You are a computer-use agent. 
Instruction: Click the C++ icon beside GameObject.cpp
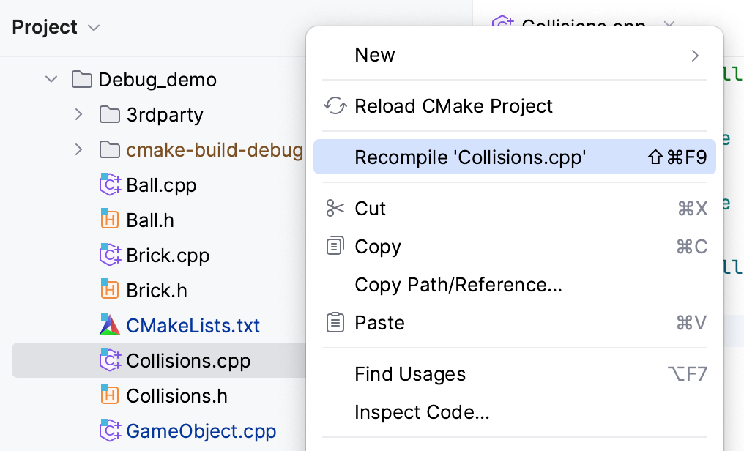(x=109, y=430)
